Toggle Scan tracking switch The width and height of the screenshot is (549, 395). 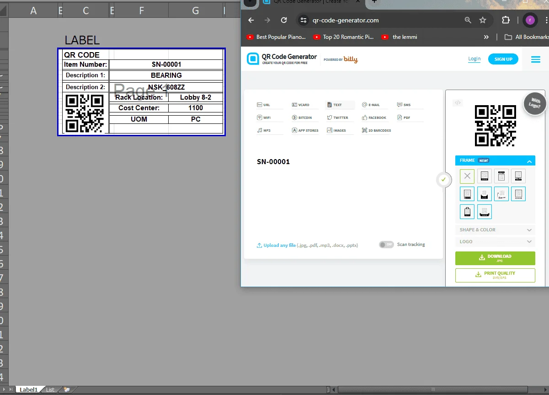click(x=386, y=245)
